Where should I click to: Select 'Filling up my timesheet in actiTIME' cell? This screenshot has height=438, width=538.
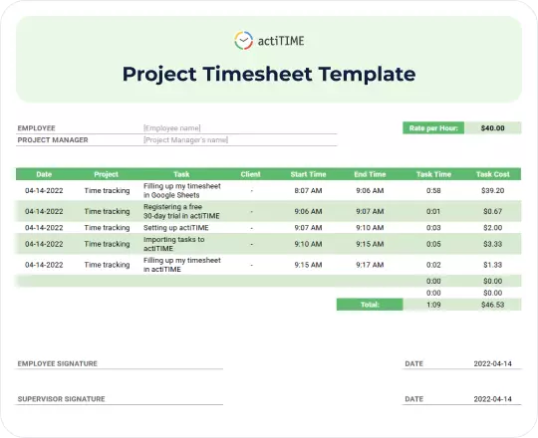point(182,265)
